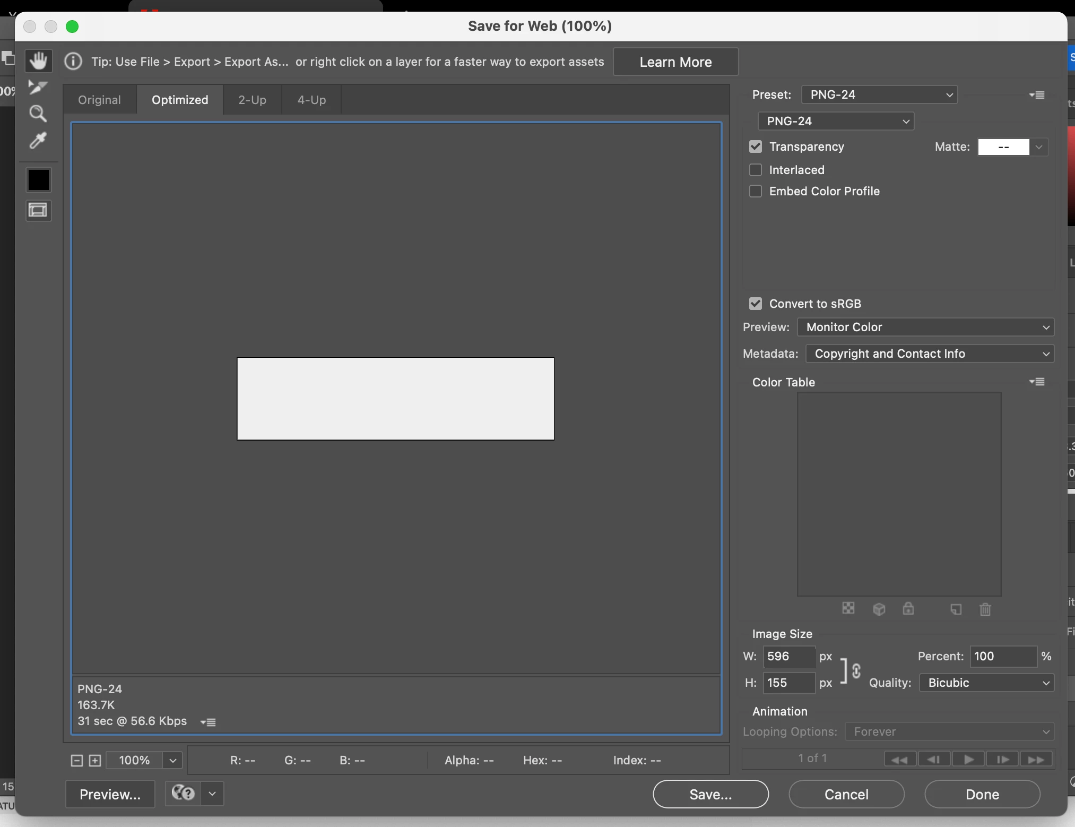Viewport: 1075px width, 827px height.
Task: Click the constrain proportions link icon
Action: pyautogui.click(x=856, y=671)
